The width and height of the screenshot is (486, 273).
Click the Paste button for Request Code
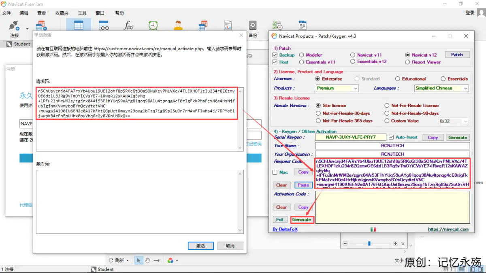pos(303,185)
